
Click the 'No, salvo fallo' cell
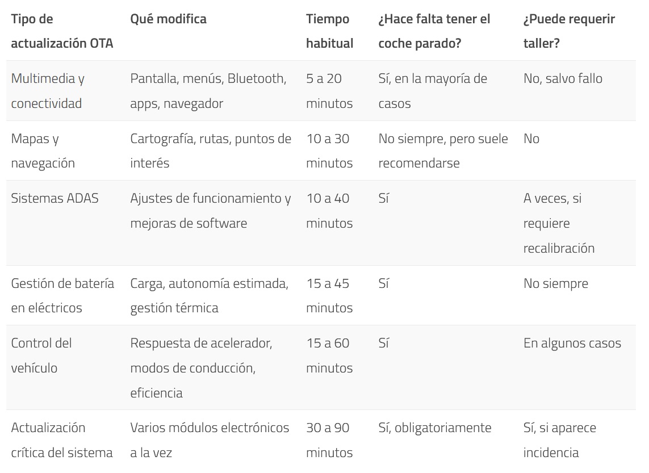563,78
